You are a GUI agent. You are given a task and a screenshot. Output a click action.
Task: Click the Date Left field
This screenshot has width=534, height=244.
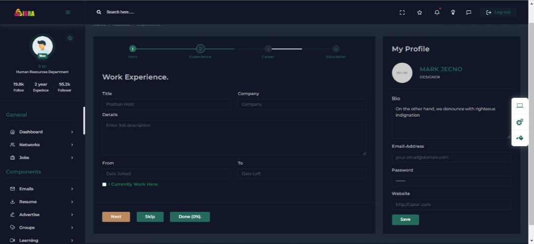pos(302,174)
